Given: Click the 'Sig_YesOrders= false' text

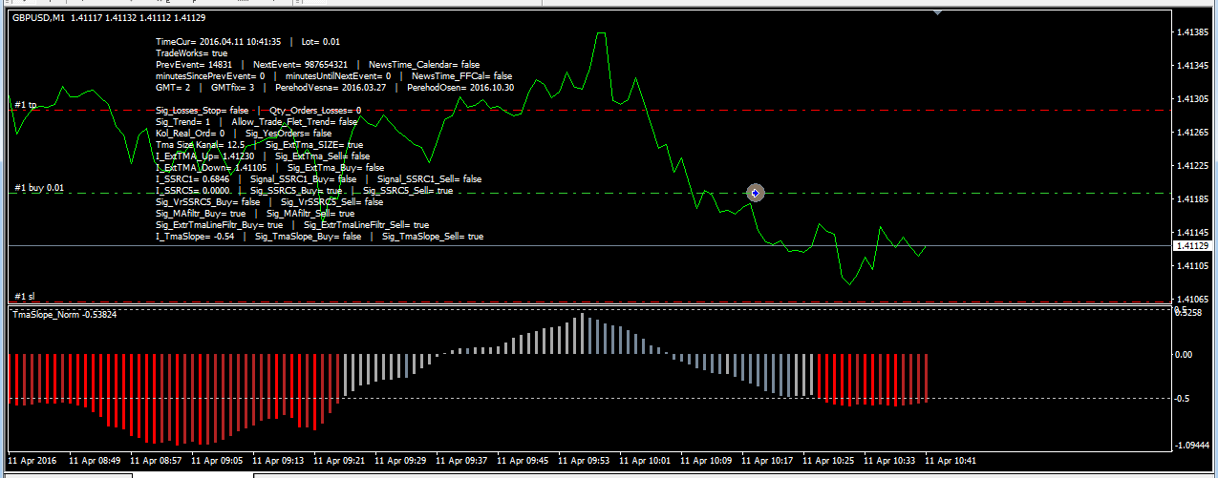Looking at the screenshot, I should click(288, 133).
